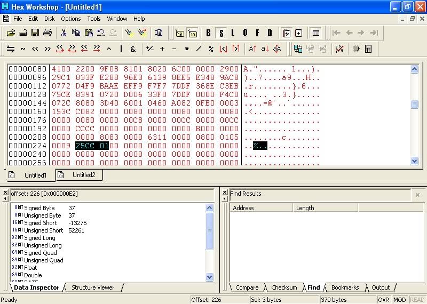427x304 pixels.
Task: Click Data Inspector scrollbar down arrow
Action: [x=209, y=277]
